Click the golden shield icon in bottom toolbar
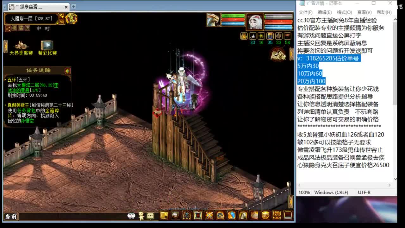Viewport: 405px width, 228px height. [265, 215]
